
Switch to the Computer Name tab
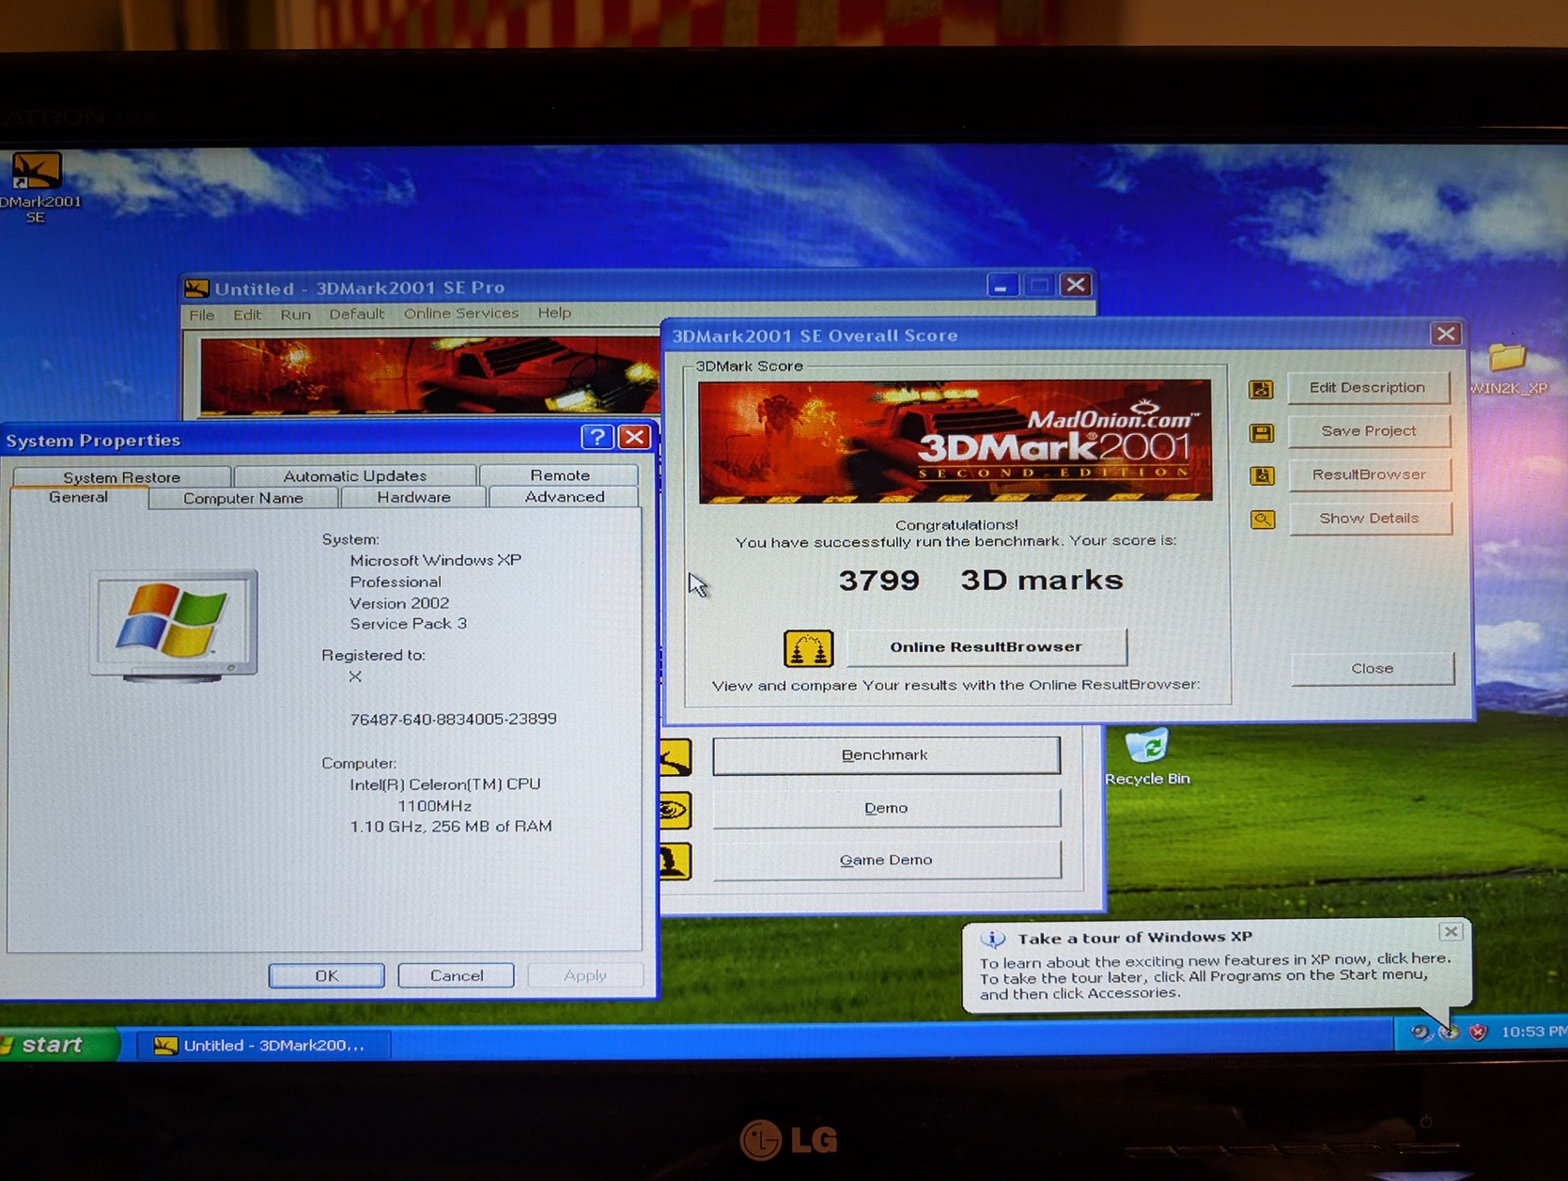tap(243, 498)
